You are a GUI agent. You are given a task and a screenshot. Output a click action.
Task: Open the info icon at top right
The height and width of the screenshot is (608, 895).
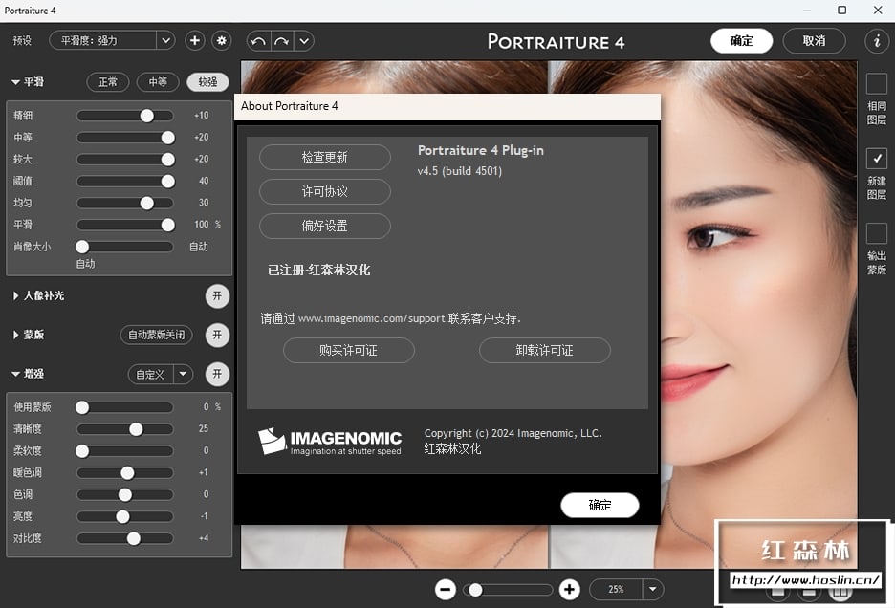coord(877,40)
